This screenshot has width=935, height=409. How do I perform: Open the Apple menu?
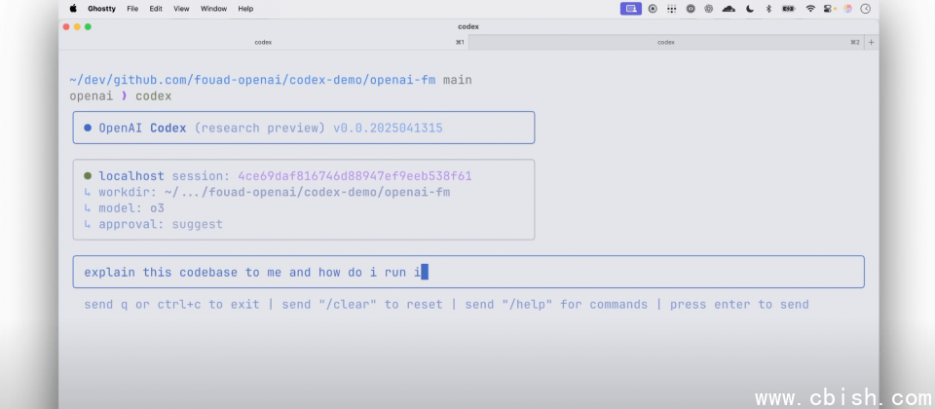(73, 9)
